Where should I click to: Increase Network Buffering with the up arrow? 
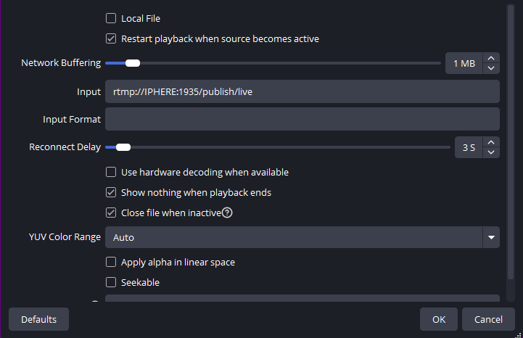point(491,59)
